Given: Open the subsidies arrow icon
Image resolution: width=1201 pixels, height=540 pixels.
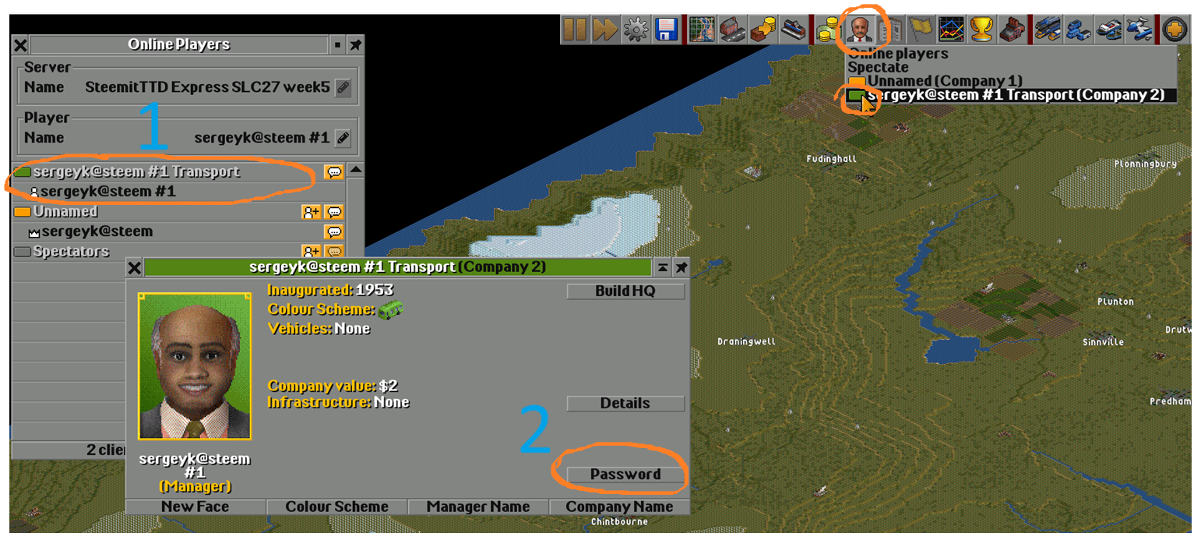Looking at the screenshot, I should pos(763,30).
